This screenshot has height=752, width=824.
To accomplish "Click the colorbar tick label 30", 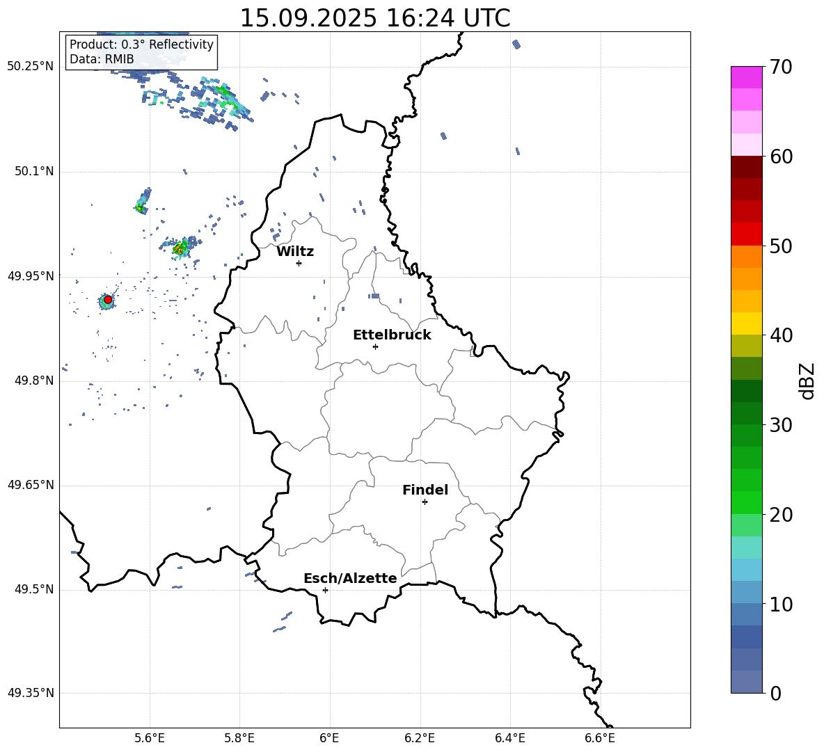I will coord(781,425).
